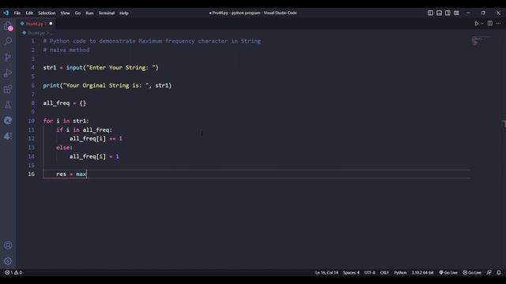Change the CRLF end-of-line sequence
This screenshot has width=506, height=284.
coord(384,272)
